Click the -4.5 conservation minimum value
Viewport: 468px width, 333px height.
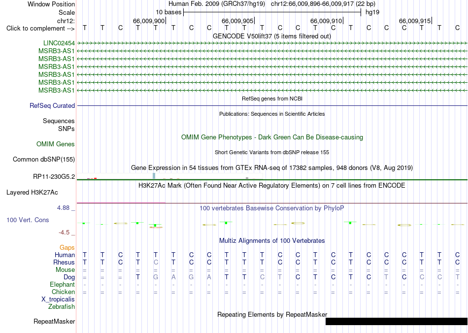coord(64,233)
